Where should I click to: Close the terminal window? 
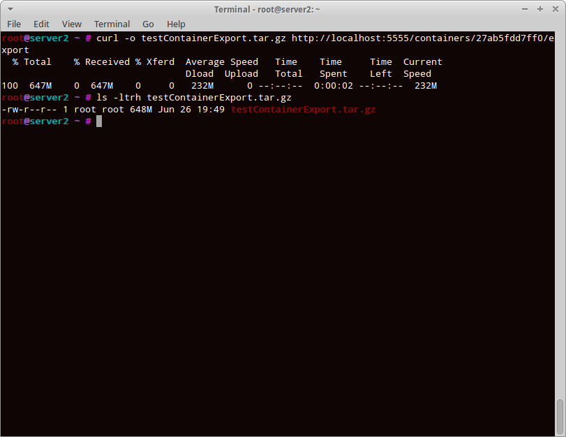556,9
